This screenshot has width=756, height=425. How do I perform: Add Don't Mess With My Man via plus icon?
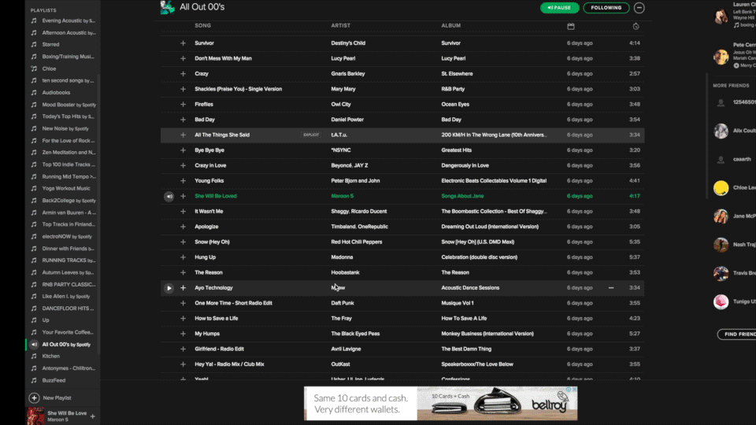(x=183, y=58)
